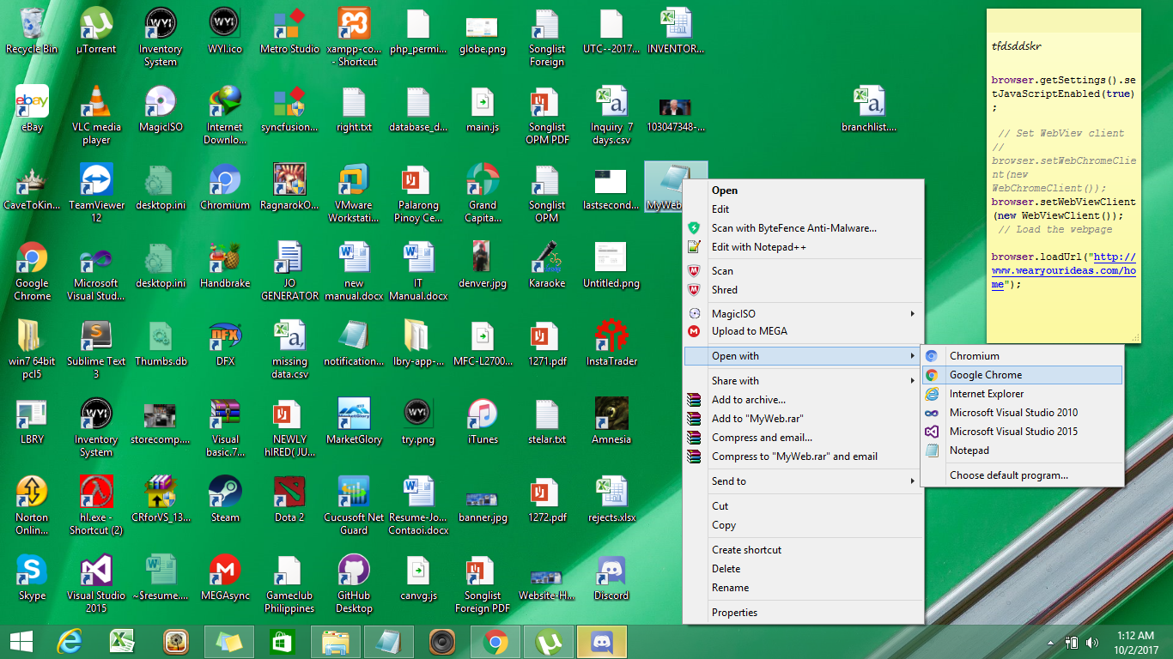The width and height of the screenshot is (1173, 659).
Task: Select Compress and email… entry
Action: [x=803, y=438]
